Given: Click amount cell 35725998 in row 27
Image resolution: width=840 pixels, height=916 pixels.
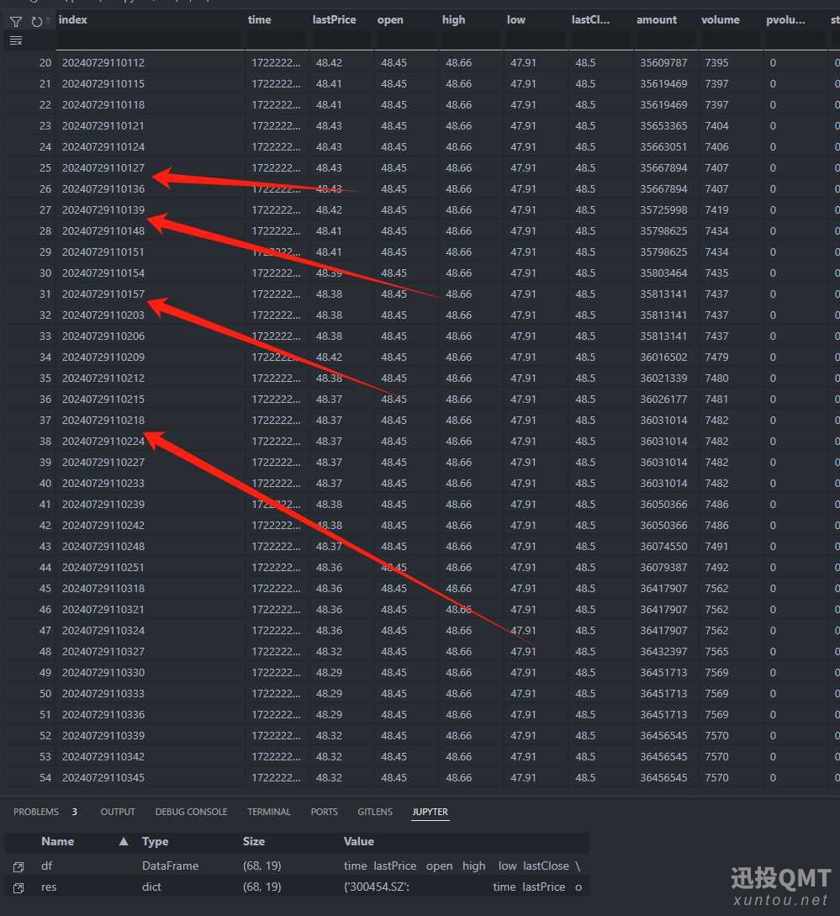Looking at the screenshot, I should click(x=663, y=209).
